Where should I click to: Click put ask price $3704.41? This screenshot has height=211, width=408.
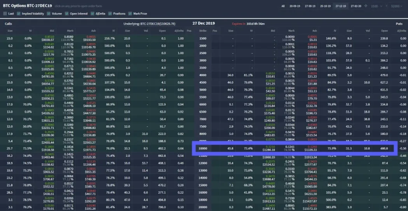click(x=311, y=172)
